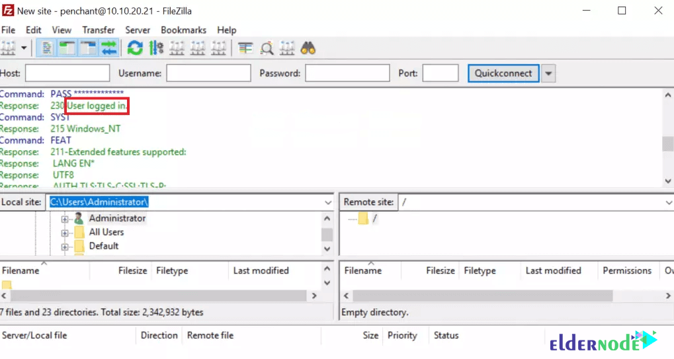
Task: Open the File menu
Action: (x=8, y=30)
